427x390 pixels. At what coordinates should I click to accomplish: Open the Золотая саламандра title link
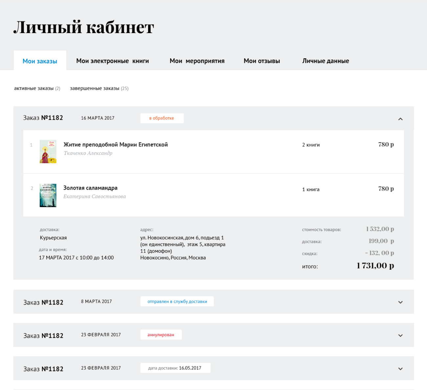pyautogui.click(x=90, y=188)
